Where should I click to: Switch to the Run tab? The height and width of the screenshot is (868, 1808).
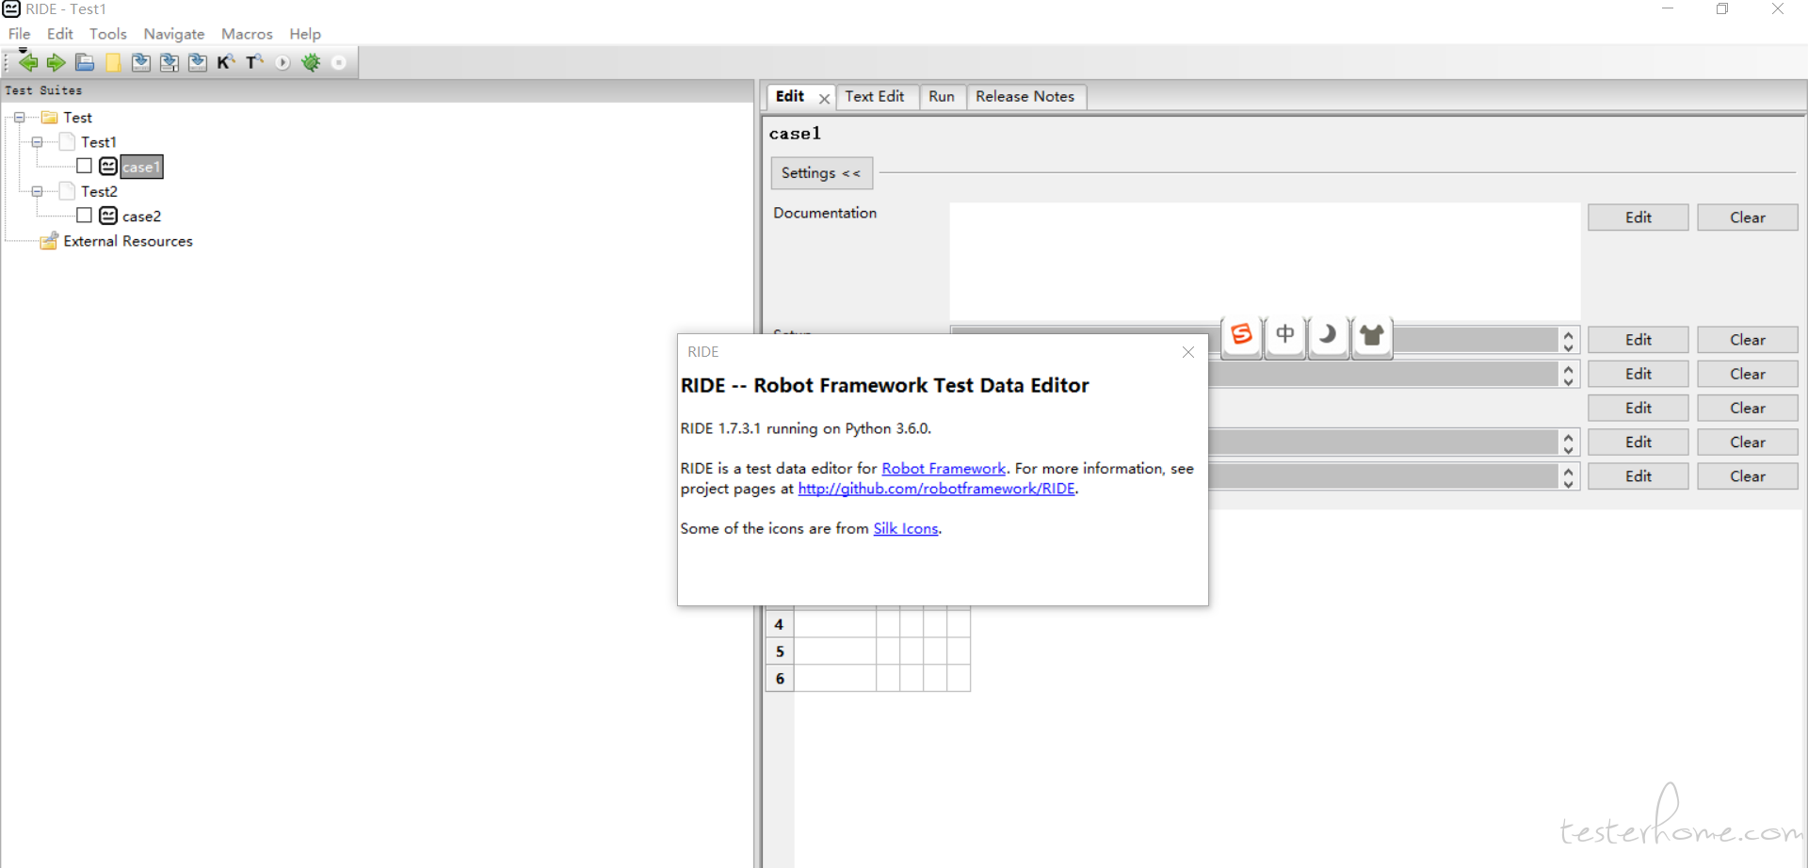point(942,97)
